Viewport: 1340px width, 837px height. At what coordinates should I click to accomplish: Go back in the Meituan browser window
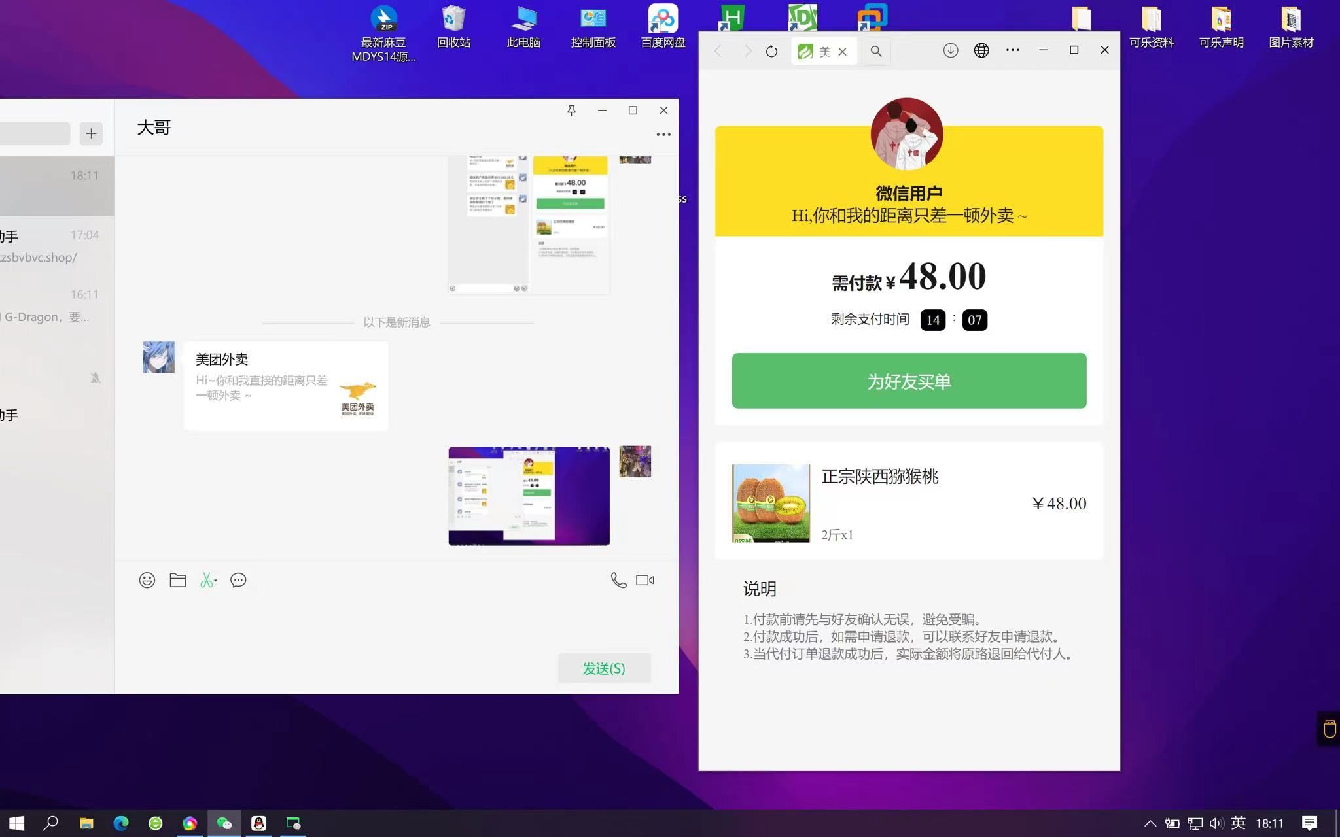click(718, 51)
